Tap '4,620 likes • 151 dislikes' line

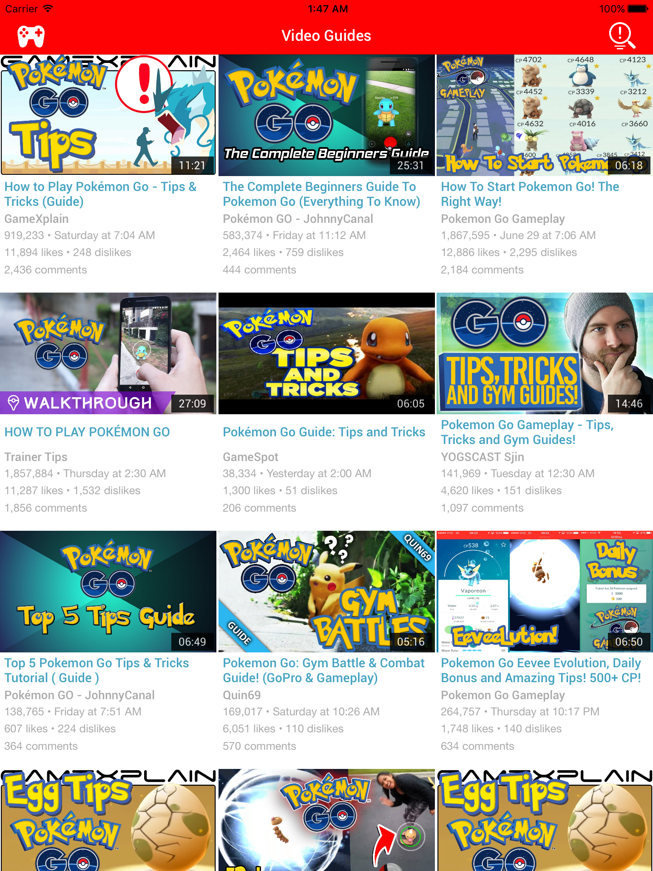click(x=501, y=491)
